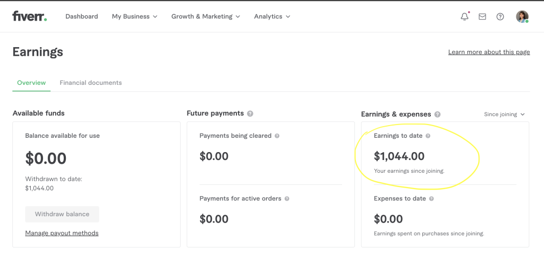Viewport: 544px width, 257px height.
Task: Open the Since joining period dropdown
Action: pyautogui.click(x=504, y=114)
